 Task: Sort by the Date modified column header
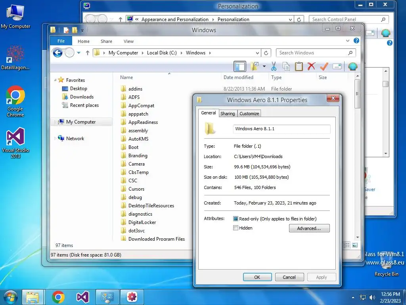(x=238, y=77)
